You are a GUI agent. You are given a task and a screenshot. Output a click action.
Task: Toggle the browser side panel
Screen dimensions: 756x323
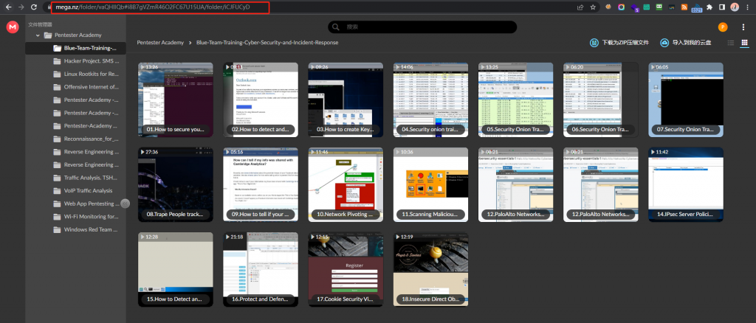click(x=722, y=7)
